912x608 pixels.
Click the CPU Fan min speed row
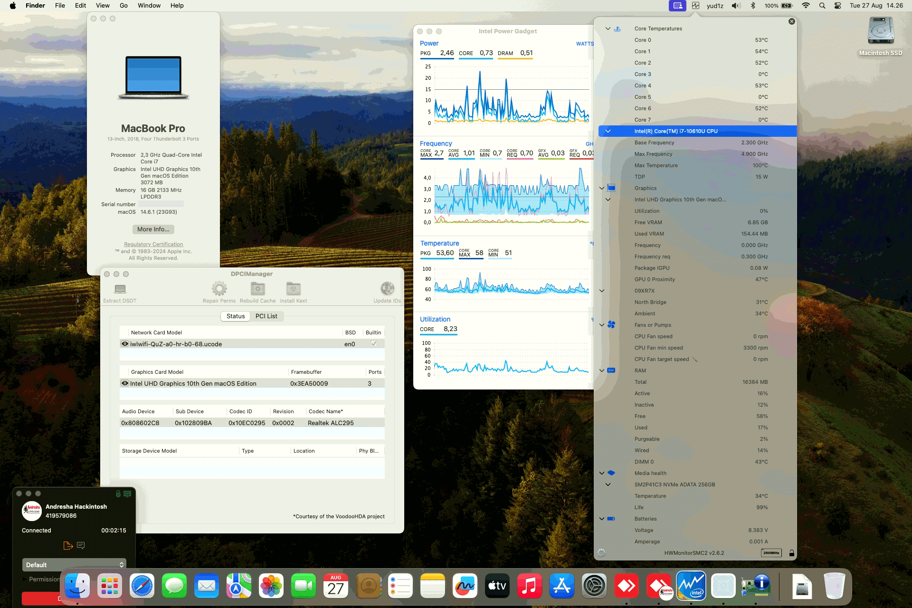click(697, 348)
